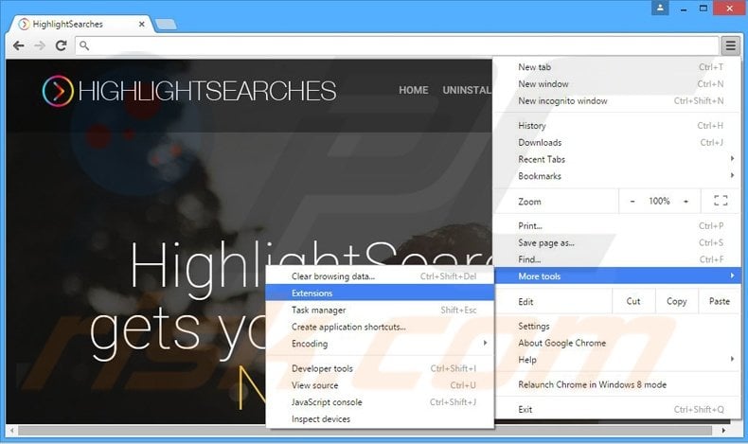
Task: Decrease zoom with the minus button
Action: 632,202
